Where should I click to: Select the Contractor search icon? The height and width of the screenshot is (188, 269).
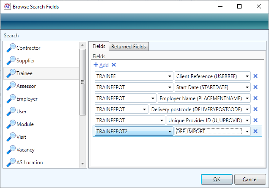10,48
